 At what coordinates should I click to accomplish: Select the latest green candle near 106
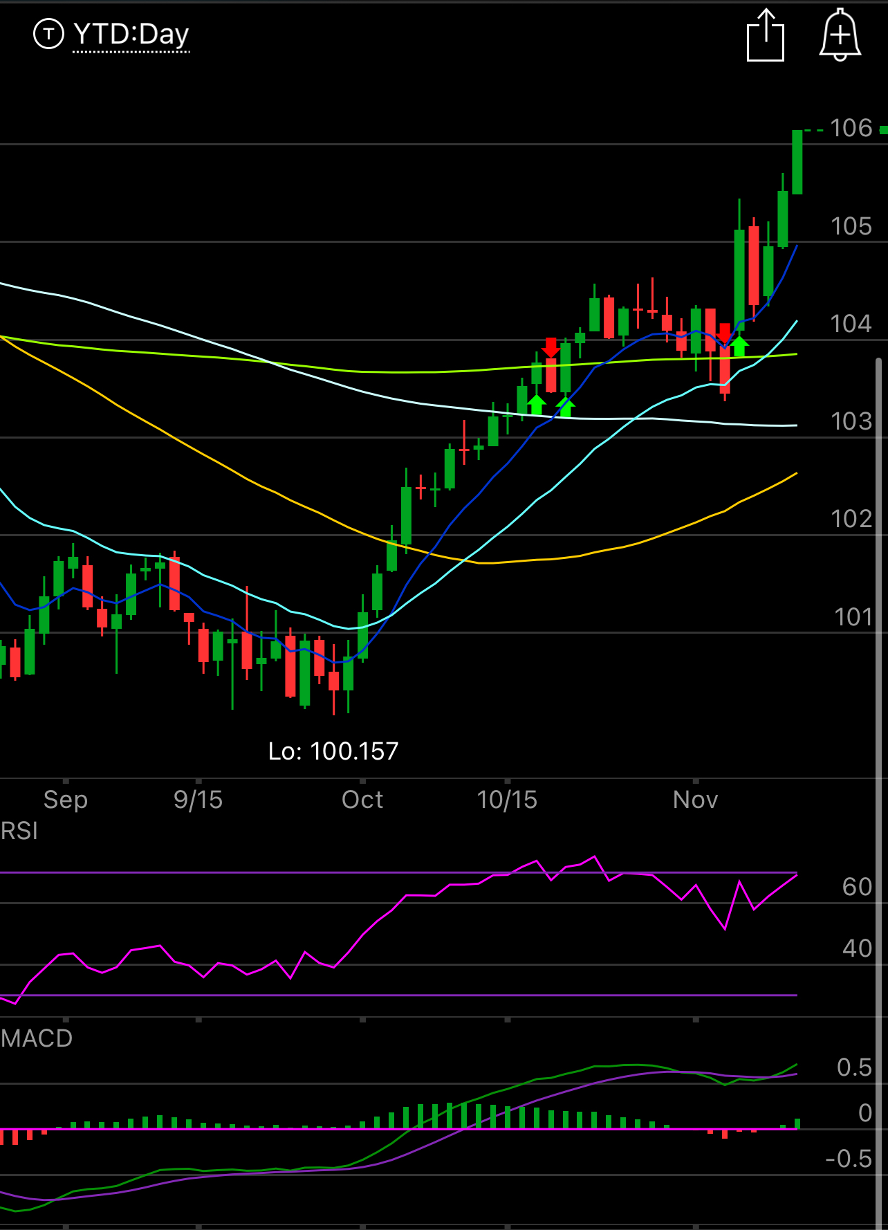pos(797,162)
